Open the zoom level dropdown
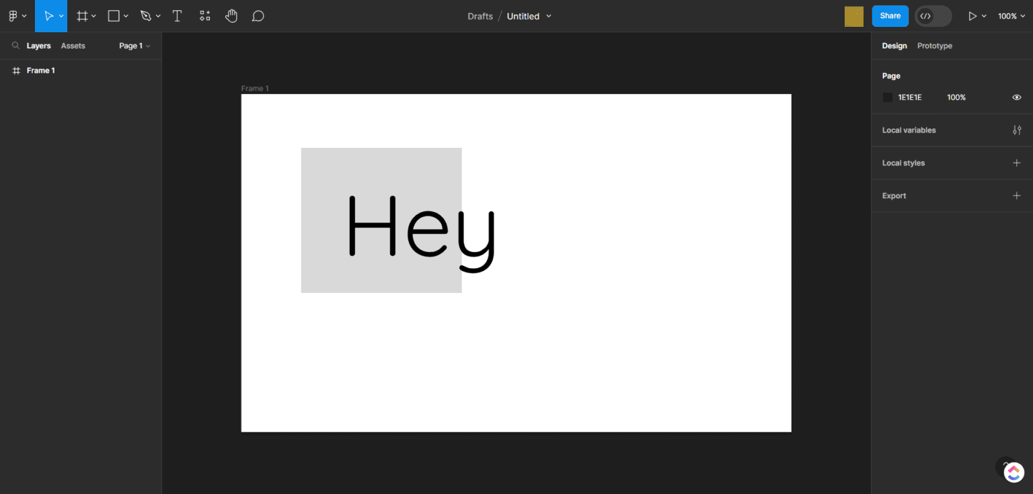This screenshot has height=494, width=1033. [x=1011, y=15]
